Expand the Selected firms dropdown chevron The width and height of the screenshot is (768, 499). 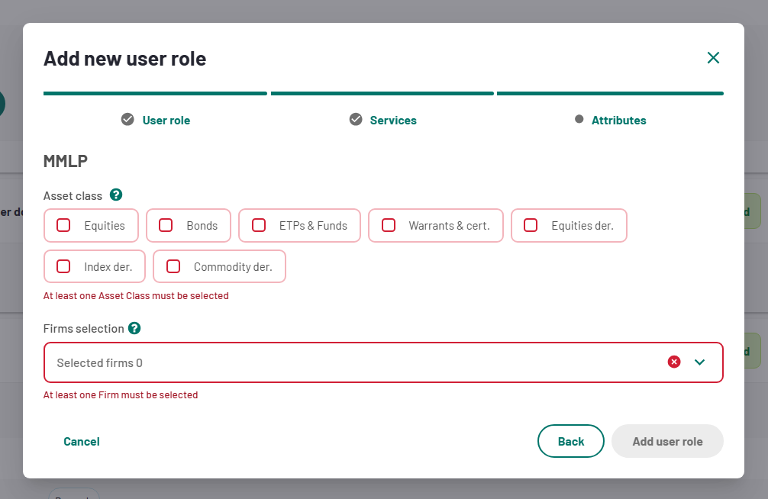pos(700,362)
